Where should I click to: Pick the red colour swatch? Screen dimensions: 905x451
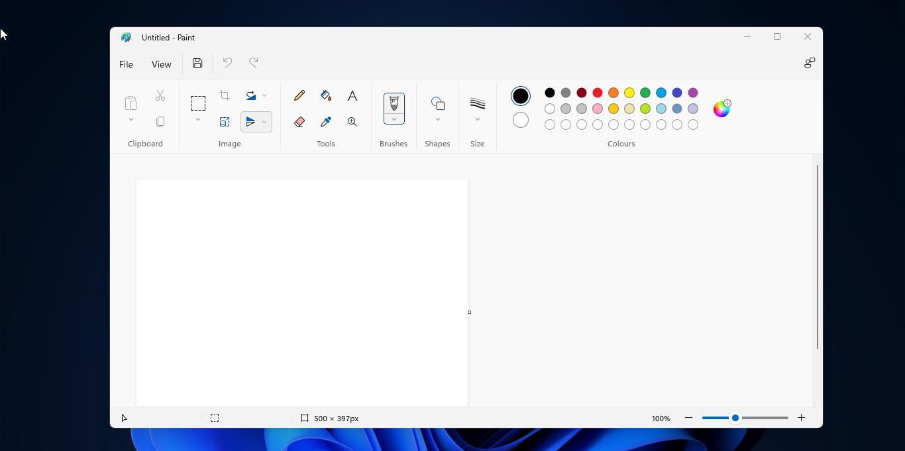(x=598, y=93)
